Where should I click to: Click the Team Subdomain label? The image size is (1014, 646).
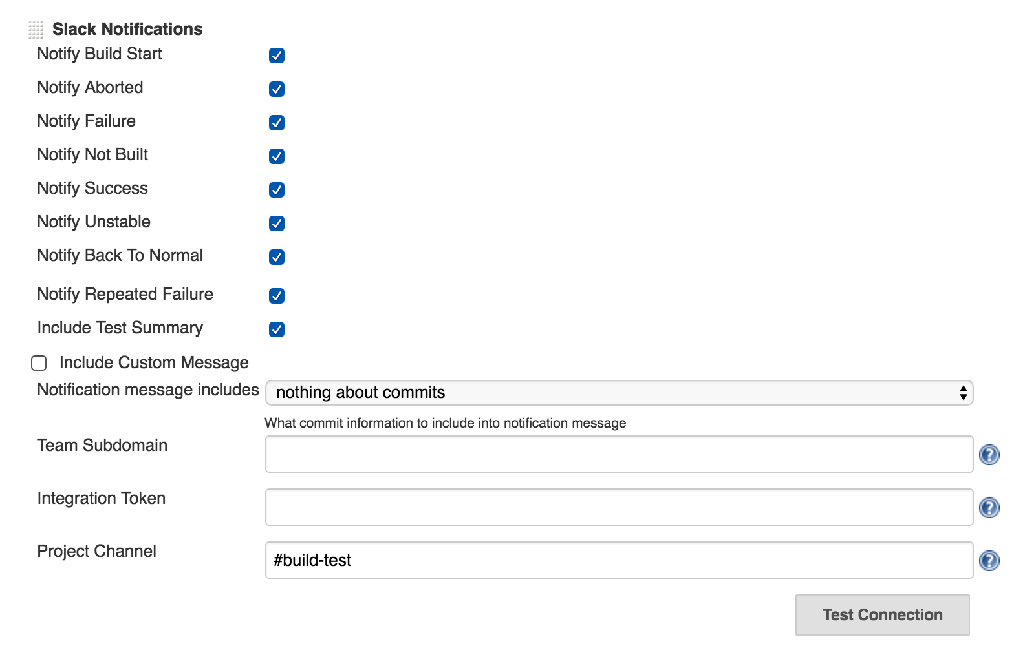click(x=102, y=445)
